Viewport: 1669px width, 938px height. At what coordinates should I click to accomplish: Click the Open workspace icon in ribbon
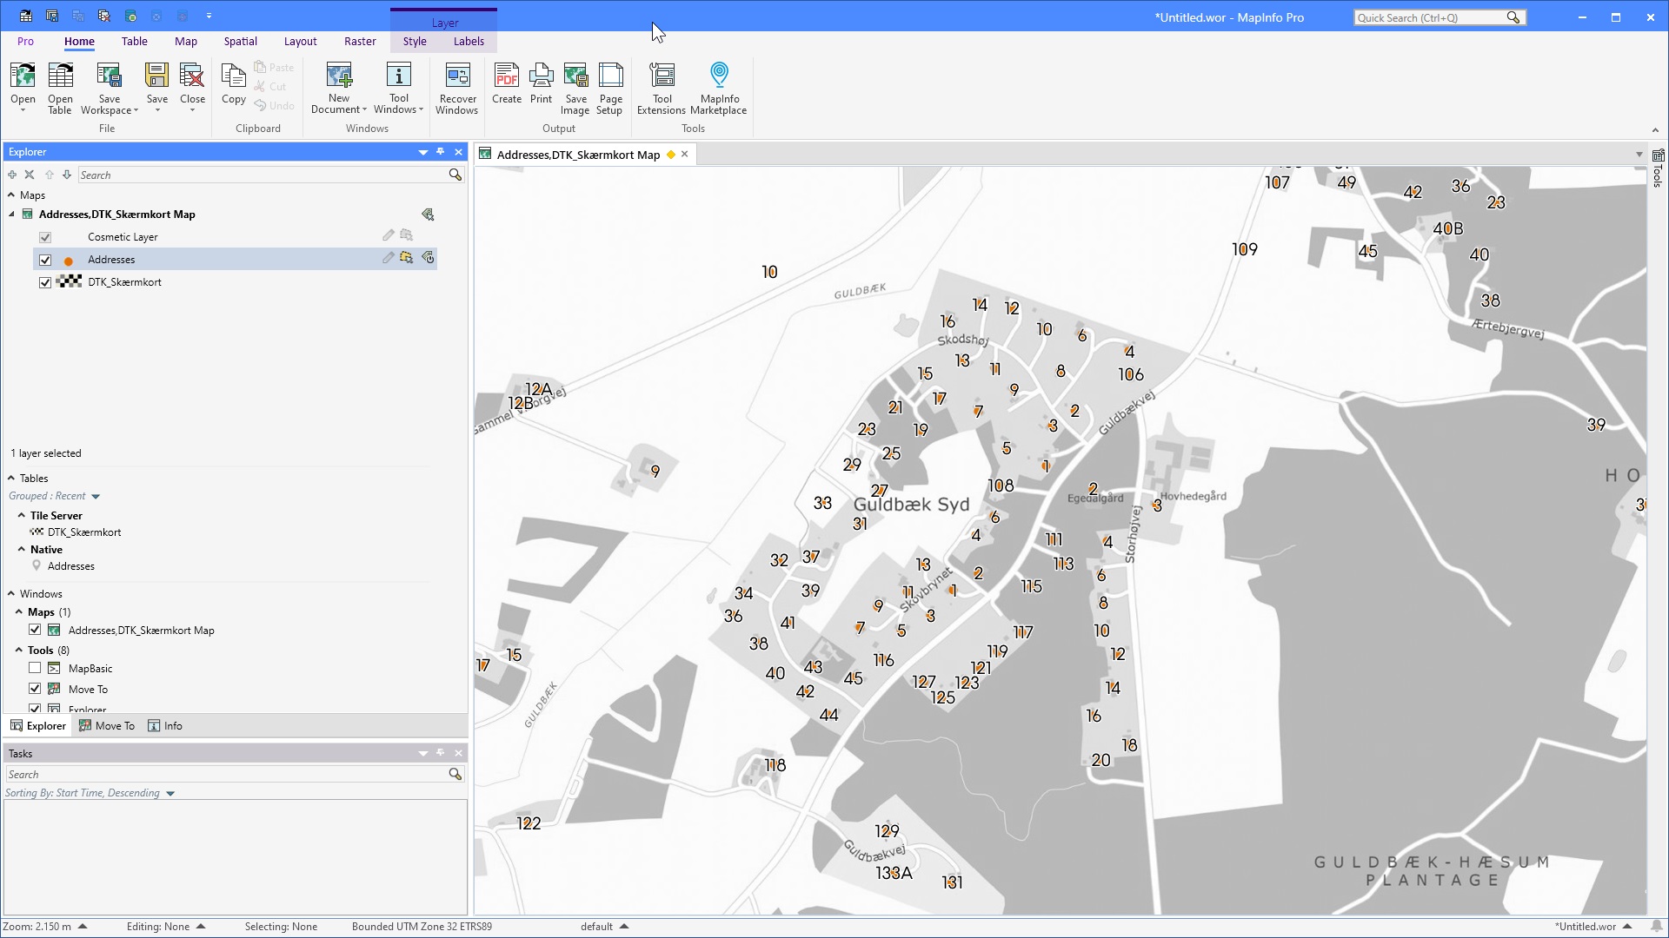[x=23, y=76]
